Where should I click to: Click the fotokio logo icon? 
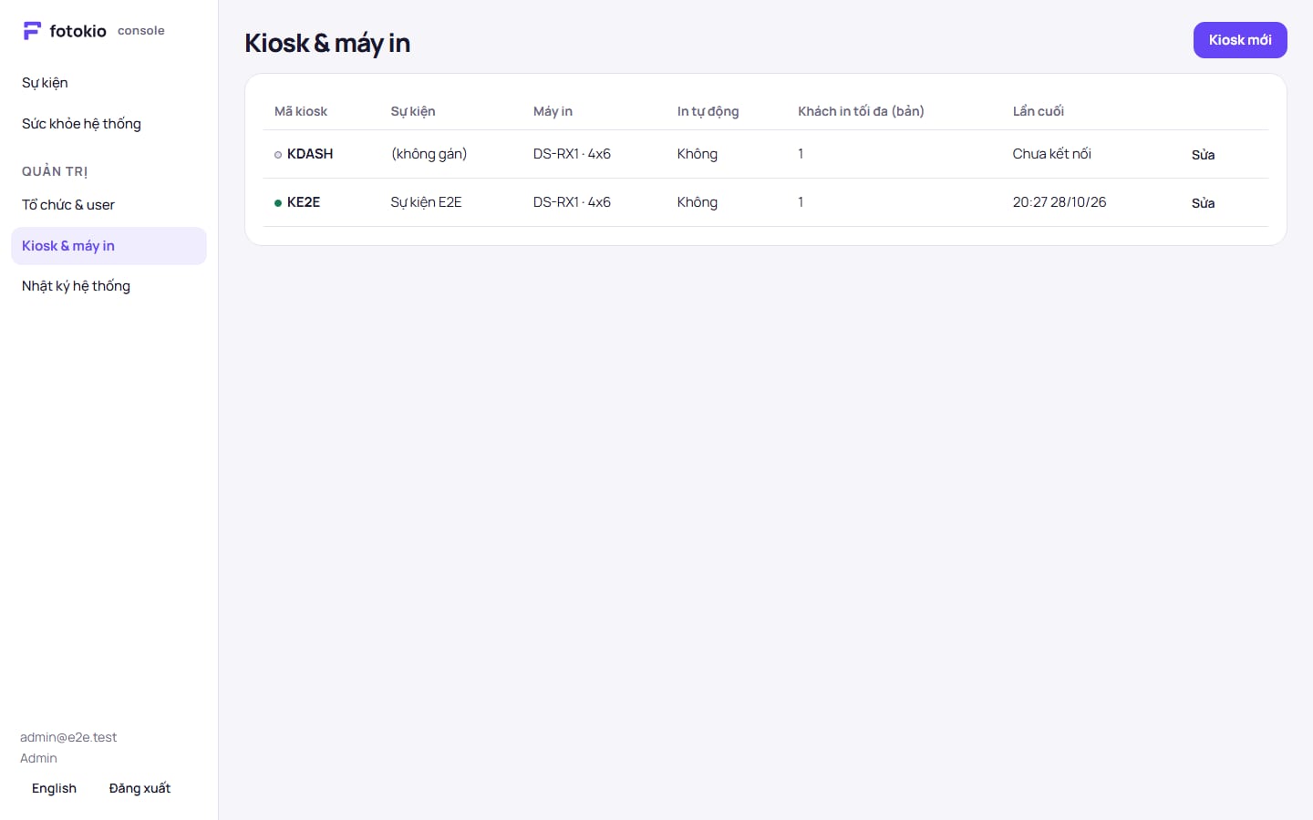(32, 31)
